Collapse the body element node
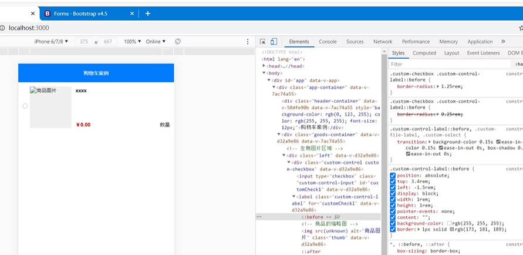 264,73
